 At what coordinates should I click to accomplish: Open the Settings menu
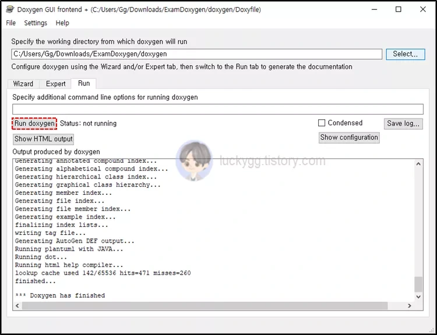pos(36,23)
